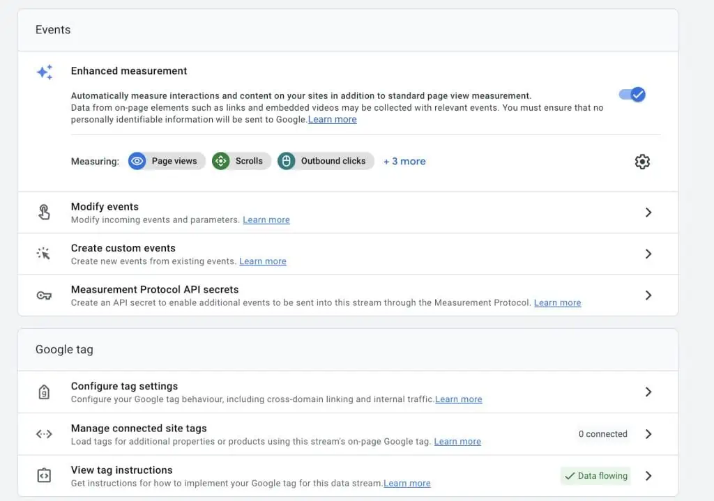Click the '+ 3 more' measuring link
The height and width of the screenshot is (501, 714).
(404, 161)
